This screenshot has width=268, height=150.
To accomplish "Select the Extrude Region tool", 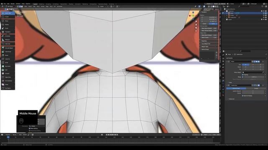I will pyautogui.click(x=8, y=48).
